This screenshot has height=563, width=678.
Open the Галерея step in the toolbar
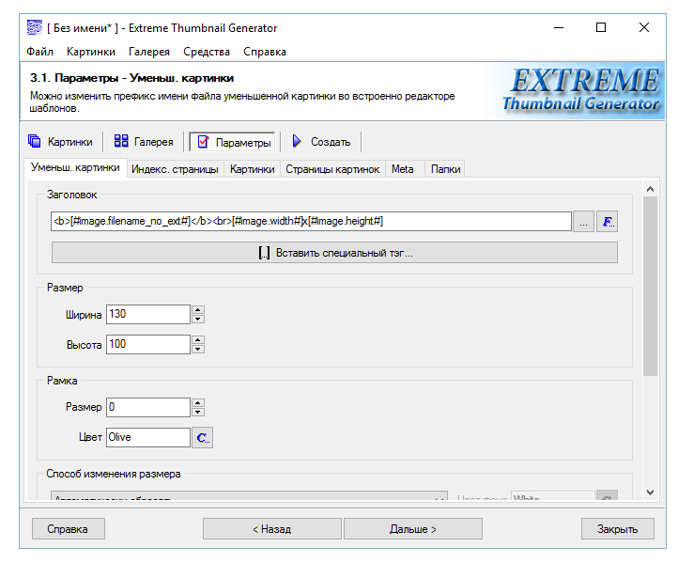(x=144, y=142)
